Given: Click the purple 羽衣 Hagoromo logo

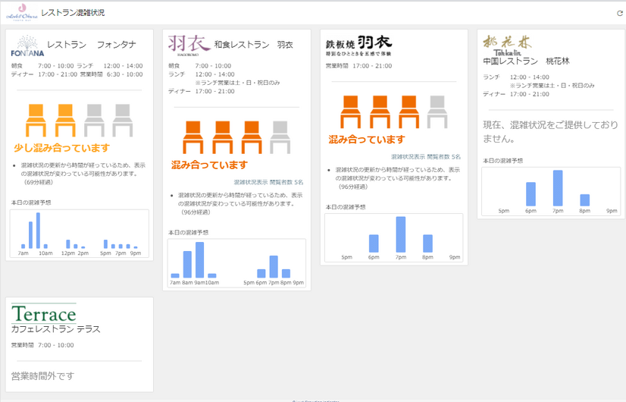Looking at the screenshot, I should 189,46.
